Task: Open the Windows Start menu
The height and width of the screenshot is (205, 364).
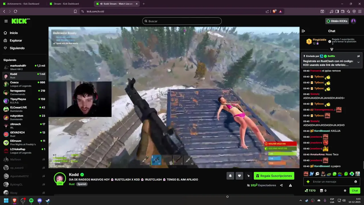Action: pyautogui.click(x=6, y=200)
